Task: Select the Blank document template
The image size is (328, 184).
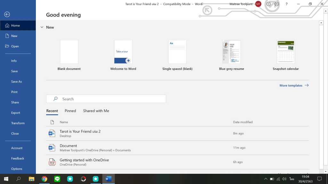Action: tap(69, 52)
